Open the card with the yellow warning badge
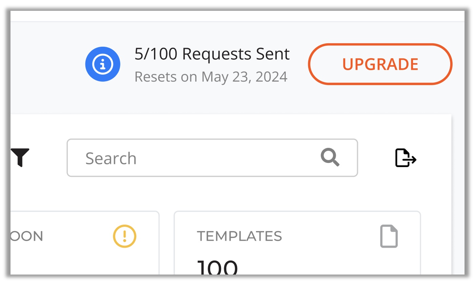This screenshot has width=474, height=284. 85,243
